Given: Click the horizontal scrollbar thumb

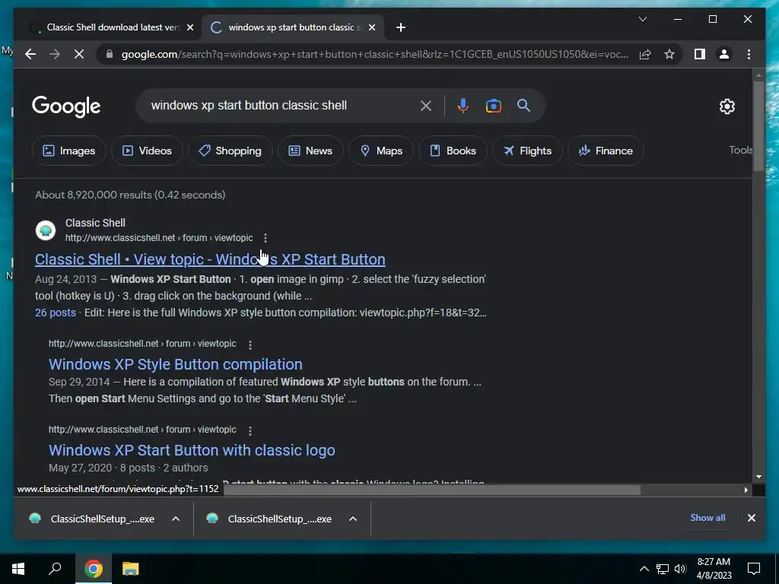Looking at the screenshot, I should (432, 490).
